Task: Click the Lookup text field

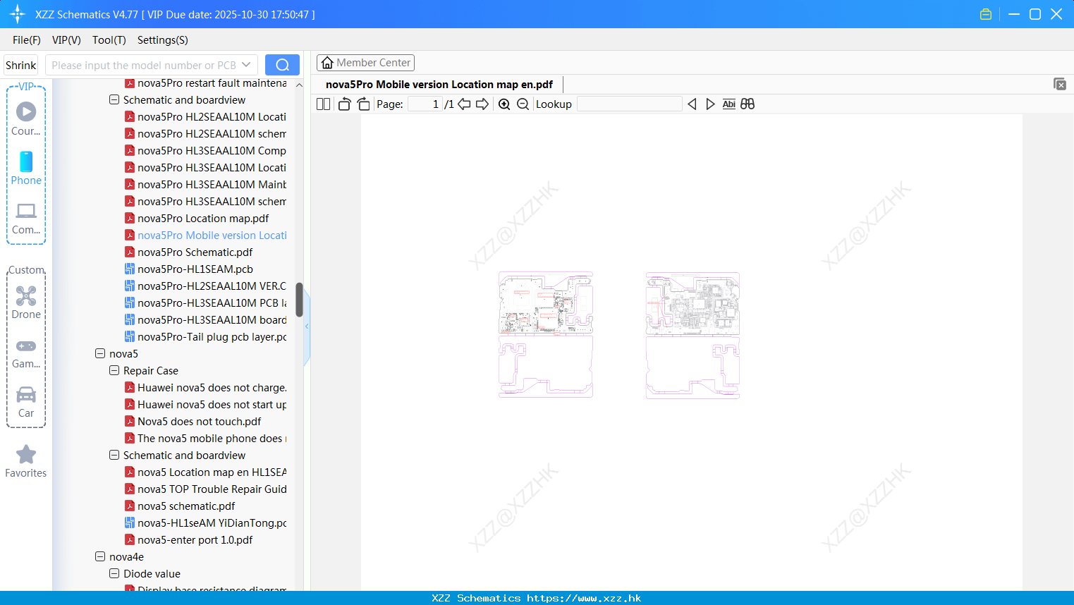Action: tap(630, 104)
